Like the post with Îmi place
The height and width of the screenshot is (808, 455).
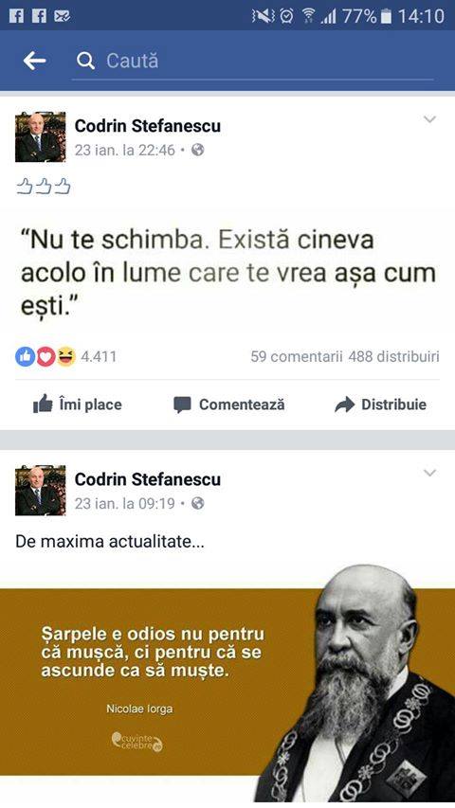[x=78, y=404]
